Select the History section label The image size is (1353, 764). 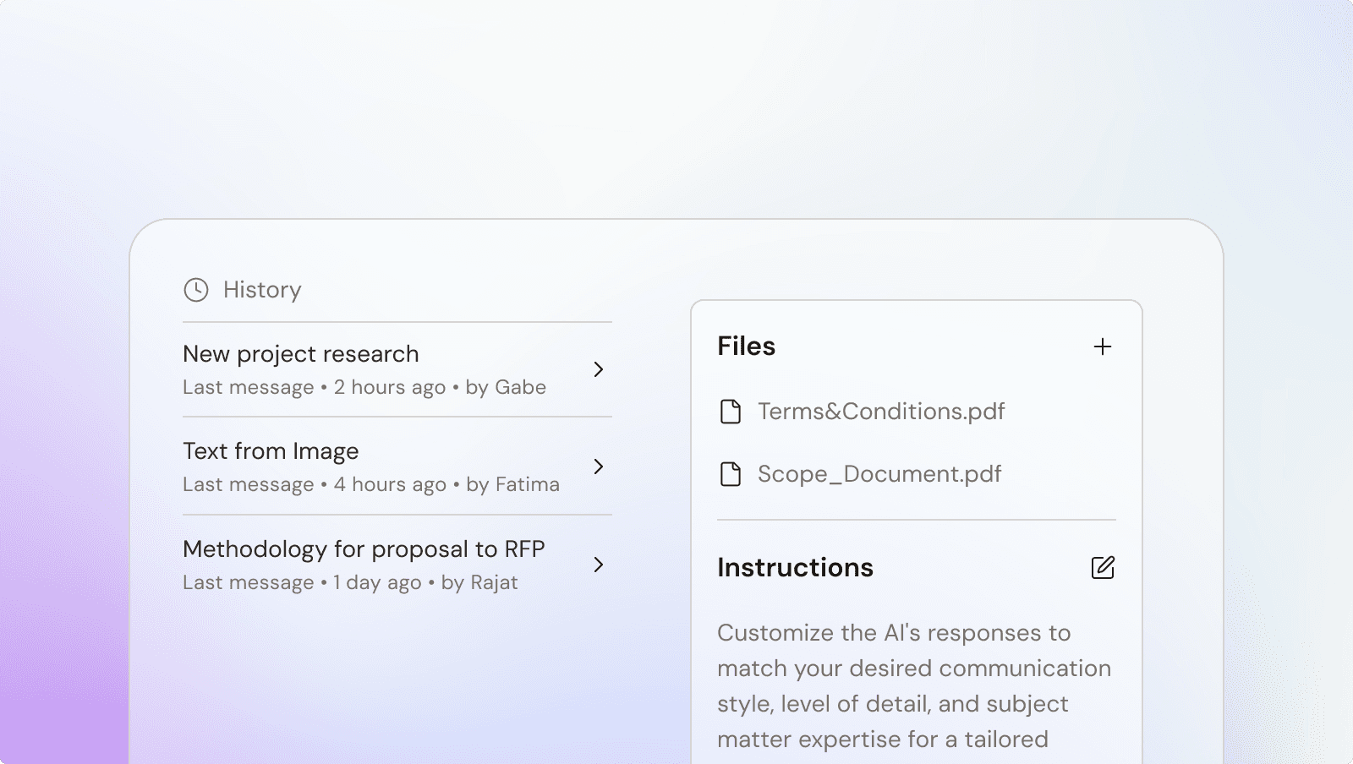pyautogui.click(x=262, y=290)
